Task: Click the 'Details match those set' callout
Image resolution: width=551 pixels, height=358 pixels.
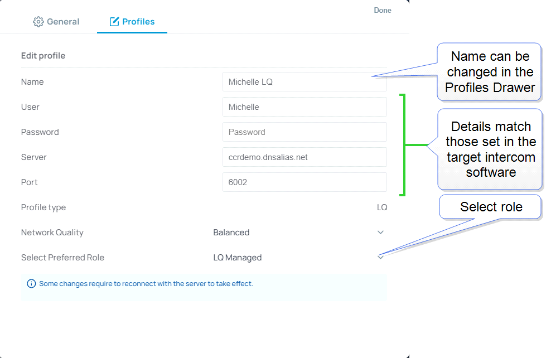Action: 490,149
